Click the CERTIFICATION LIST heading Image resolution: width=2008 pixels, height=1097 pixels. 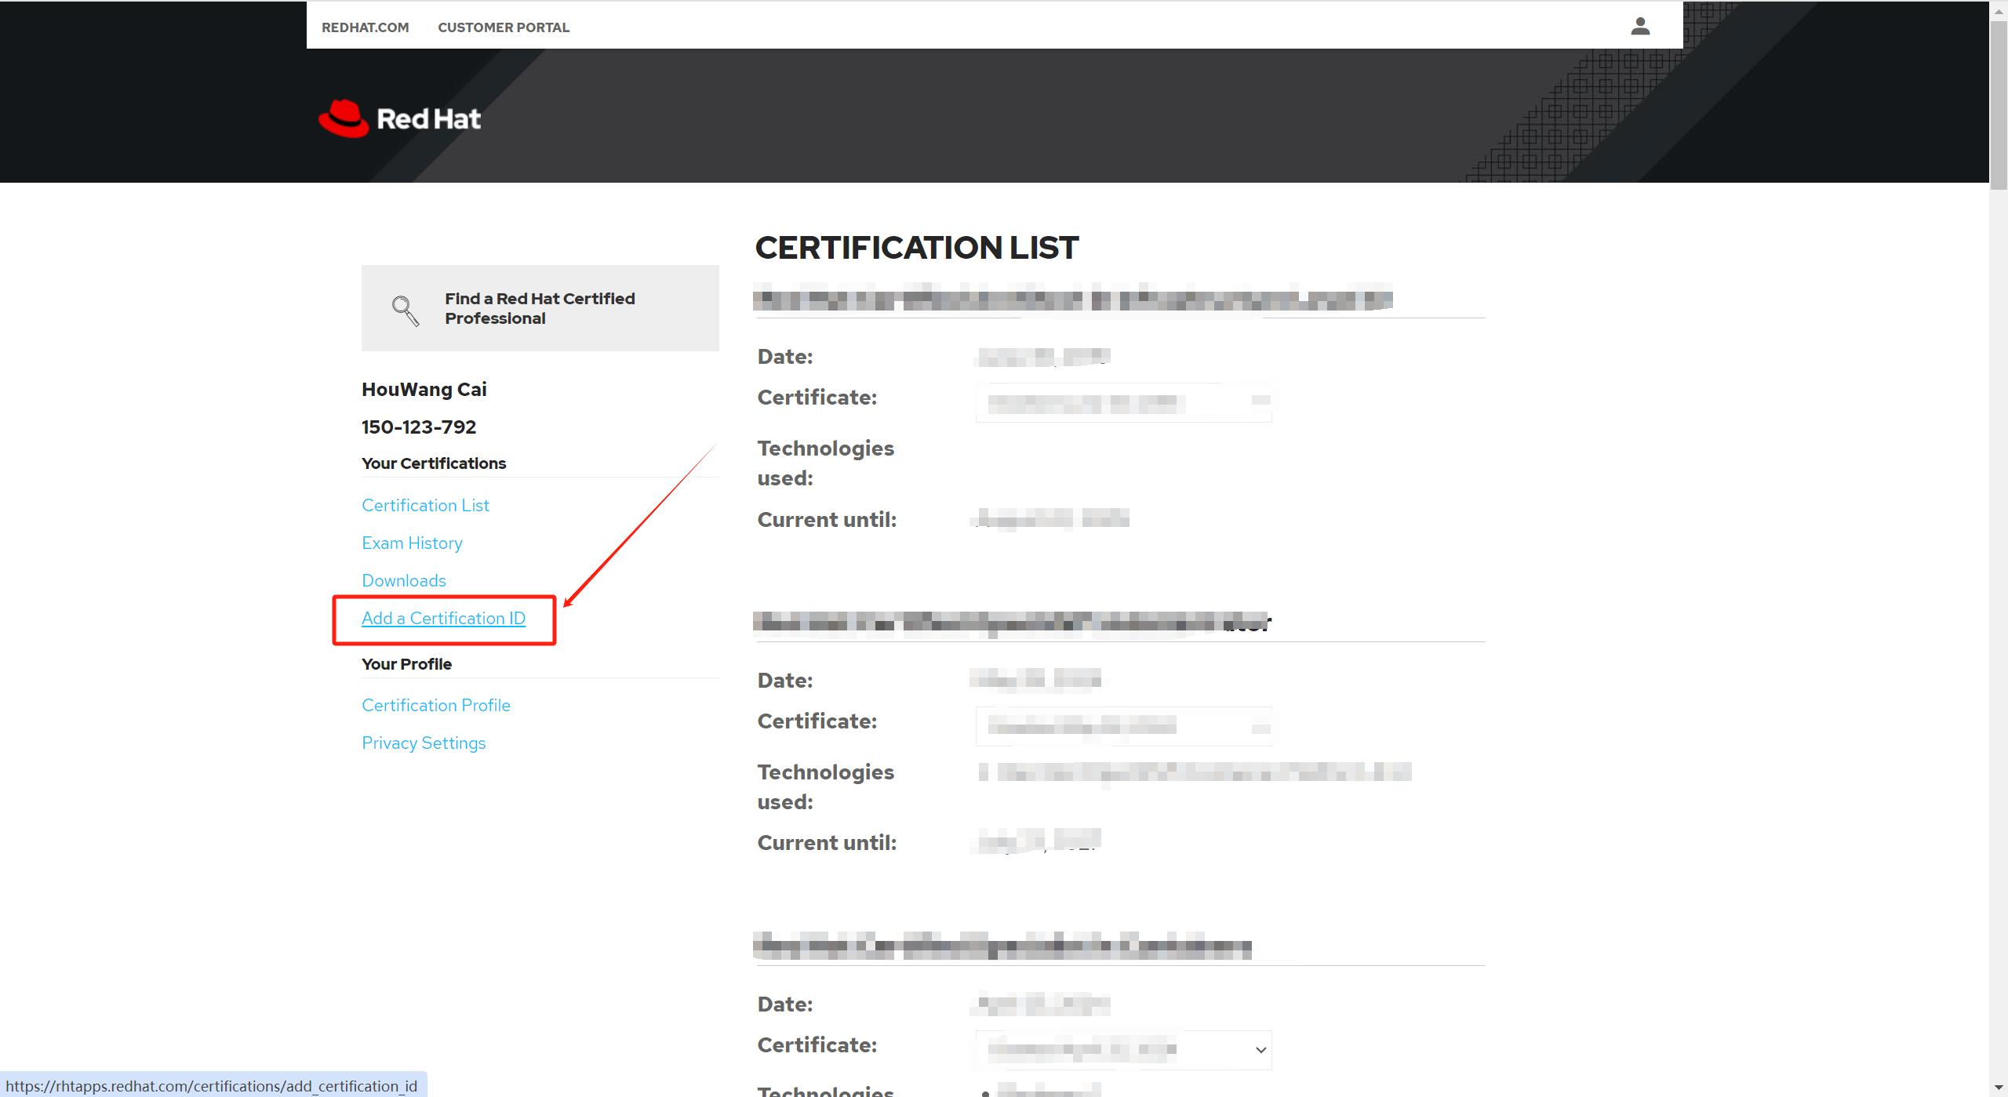pos(916,248)
